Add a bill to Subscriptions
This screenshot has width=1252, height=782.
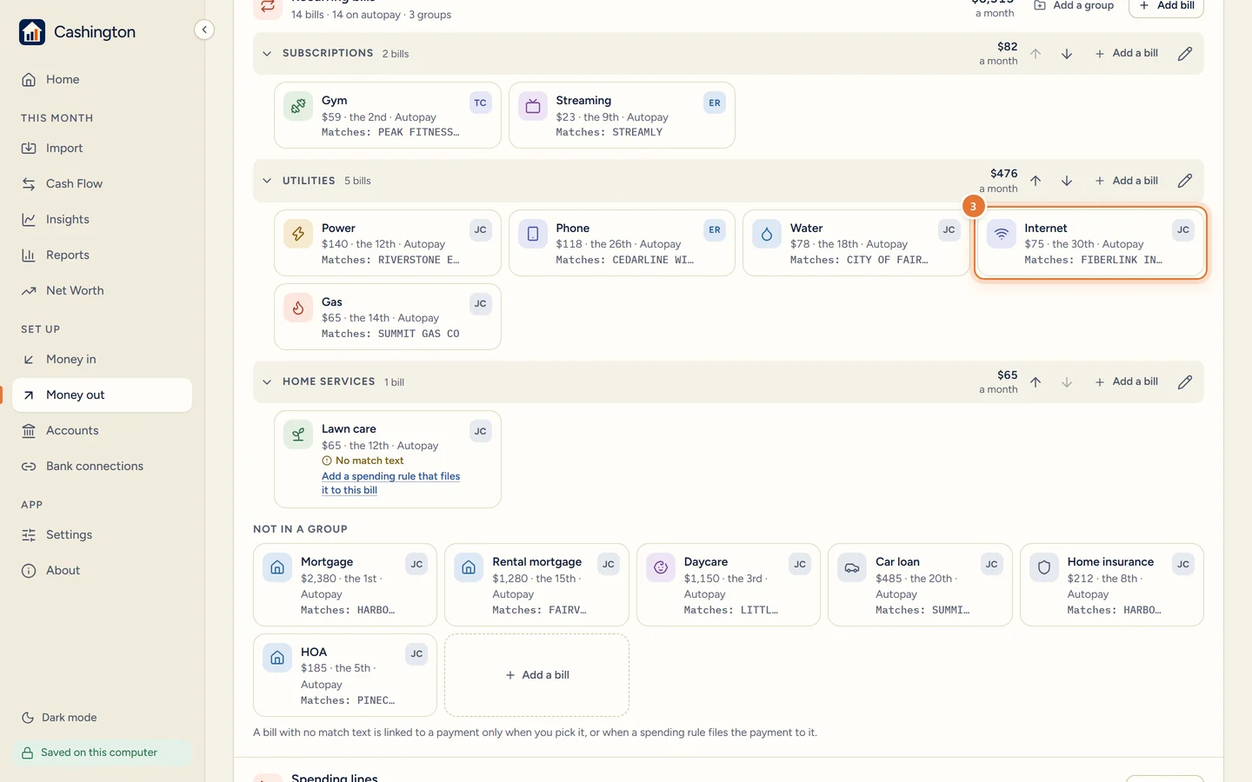pos(1126,54)
